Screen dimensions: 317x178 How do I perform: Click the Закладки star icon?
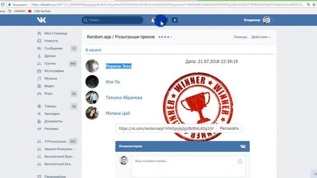coord(39,114)
